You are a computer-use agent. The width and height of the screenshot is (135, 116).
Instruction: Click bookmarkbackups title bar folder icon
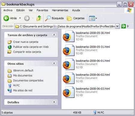coord(4,4)
